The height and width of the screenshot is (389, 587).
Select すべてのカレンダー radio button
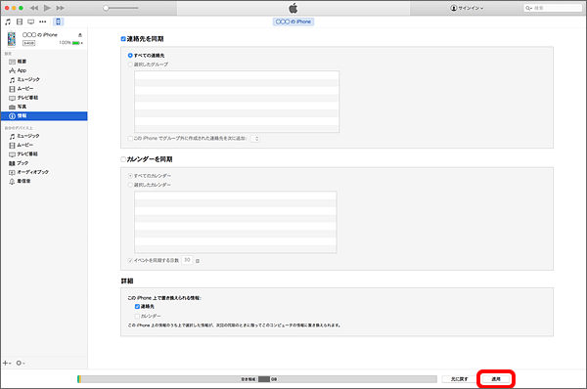[130, 175]
